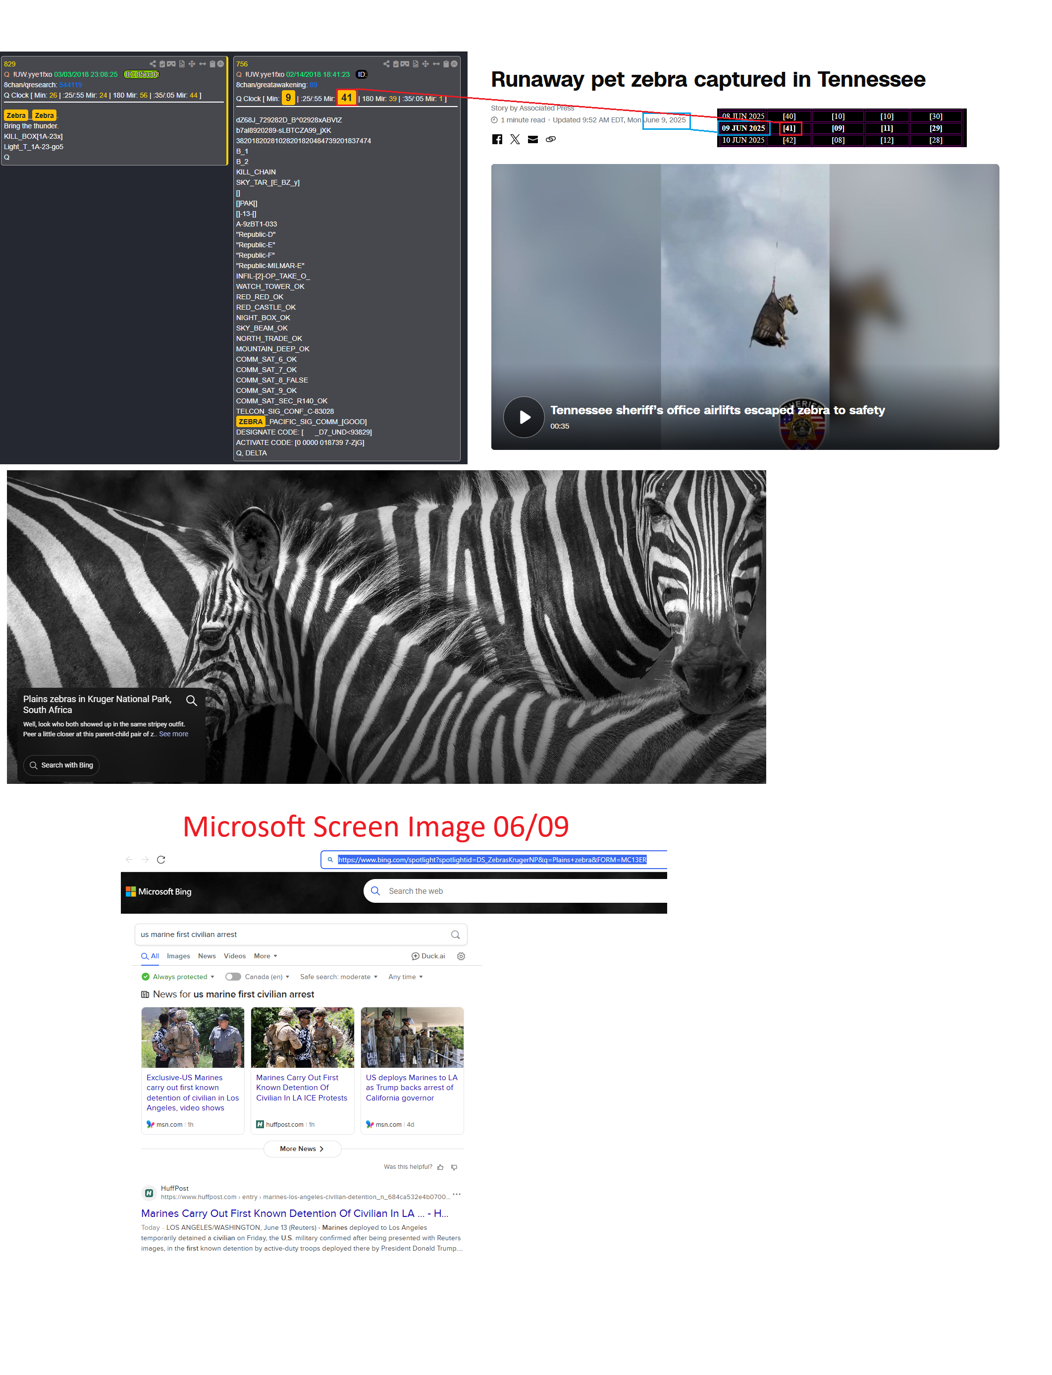Open Duck.ai chat
1052x1375 pixels.
pos(428,956)
